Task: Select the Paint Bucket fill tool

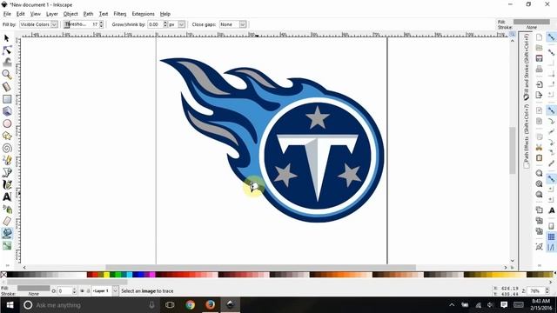Action: point(7,233)
